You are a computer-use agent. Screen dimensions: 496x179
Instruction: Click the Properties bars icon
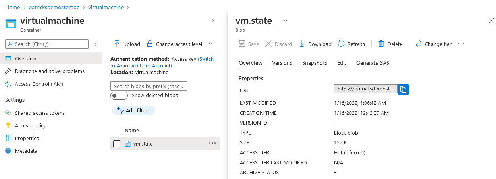click(8, 138)
